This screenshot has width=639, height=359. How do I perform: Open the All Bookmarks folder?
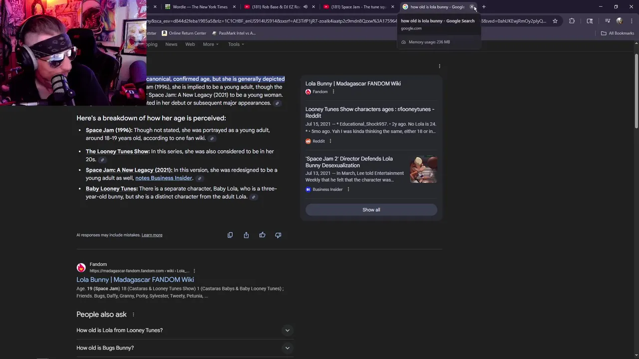pyautogui.click(x=617, y=33)
